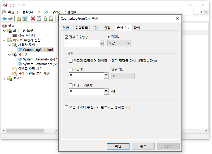
Task: Click the 기간(T) input field
Action: (x=86, y=76)
